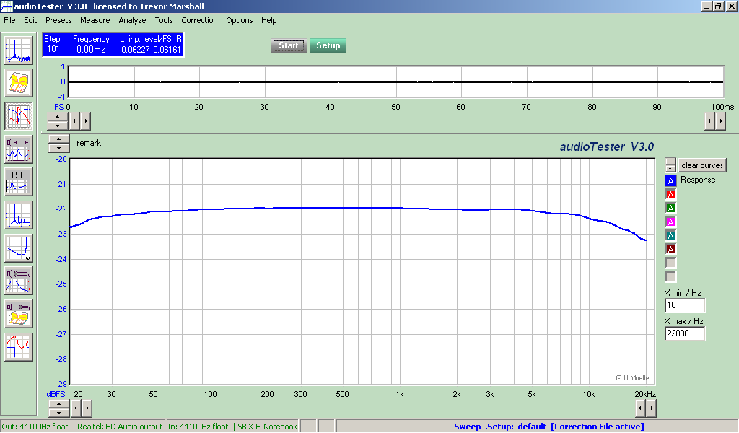Viewport: 739px width, 433px height.
Task: Click the green Setup button
Action: 328,45
